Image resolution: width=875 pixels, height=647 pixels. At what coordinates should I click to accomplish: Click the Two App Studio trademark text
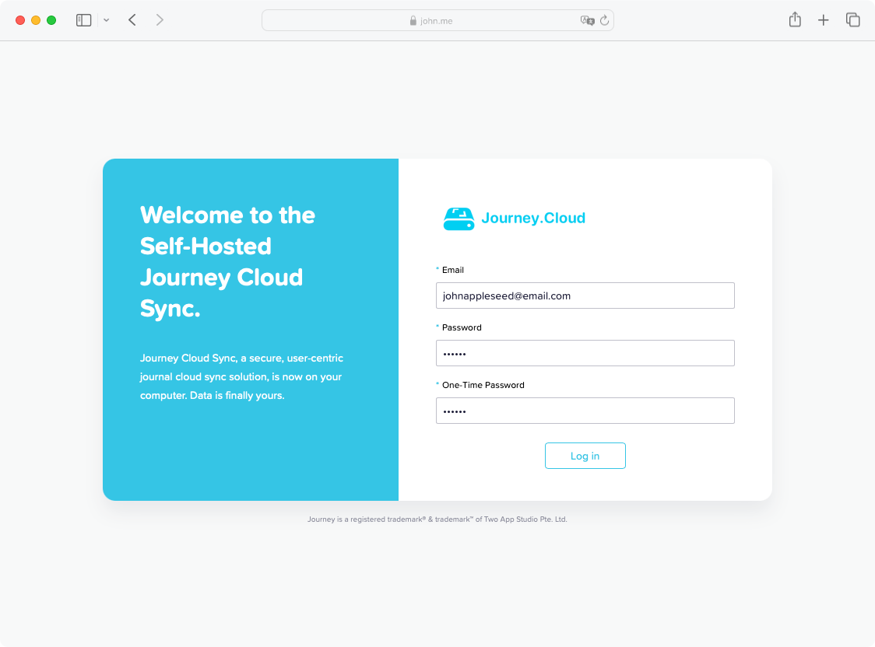click(x=438, y=519)
